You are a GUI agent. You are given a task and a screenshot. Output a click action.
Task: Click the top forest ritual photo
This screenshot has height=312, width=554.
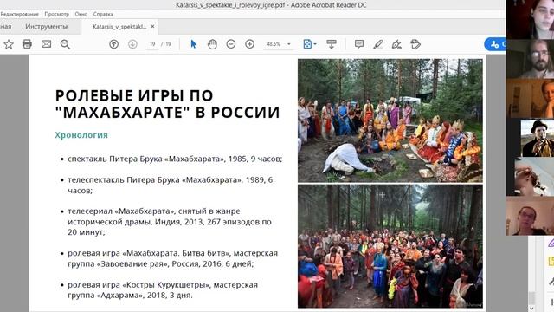coord(390,120)
